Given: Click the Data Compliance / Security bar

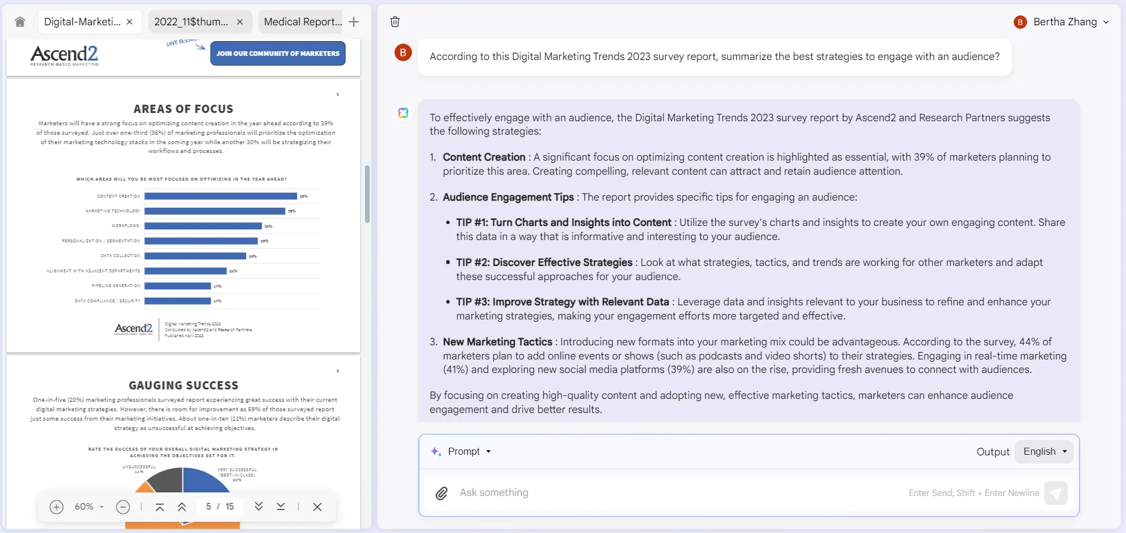Looking at the screenshot, I should coord(178,301).
